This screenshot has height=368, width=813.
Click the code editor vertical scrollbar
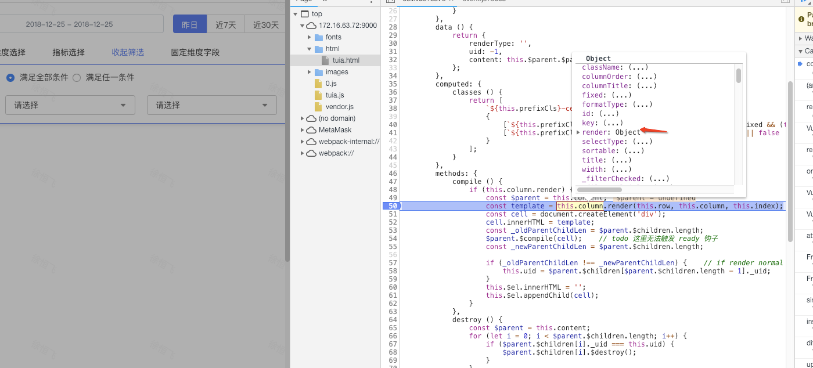(790, 161)
